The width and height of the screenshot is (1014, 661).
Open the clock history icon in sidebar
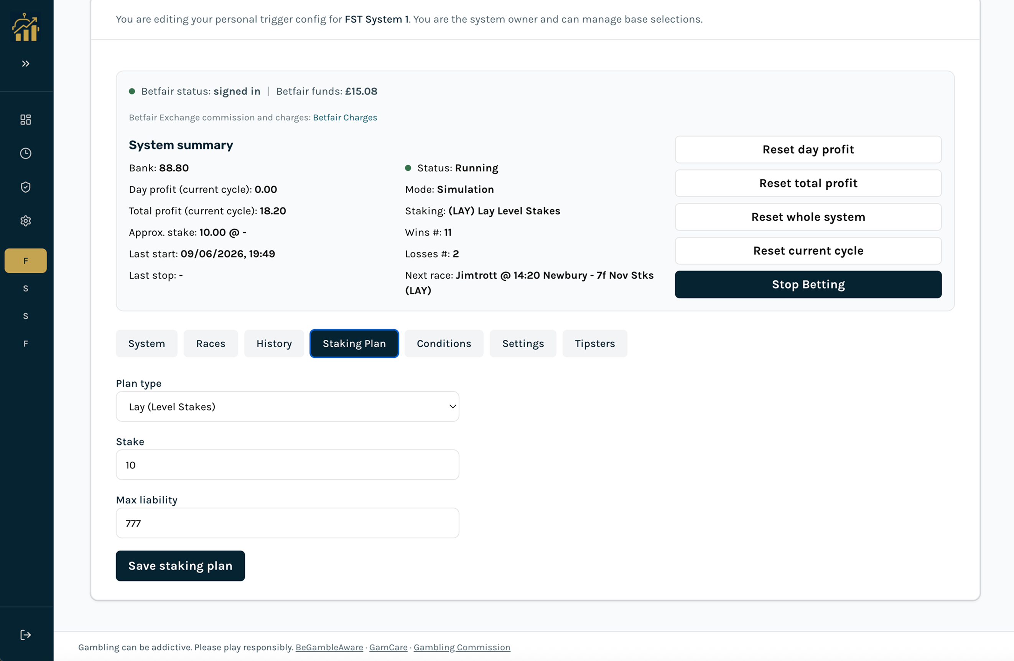coord(26,153)
